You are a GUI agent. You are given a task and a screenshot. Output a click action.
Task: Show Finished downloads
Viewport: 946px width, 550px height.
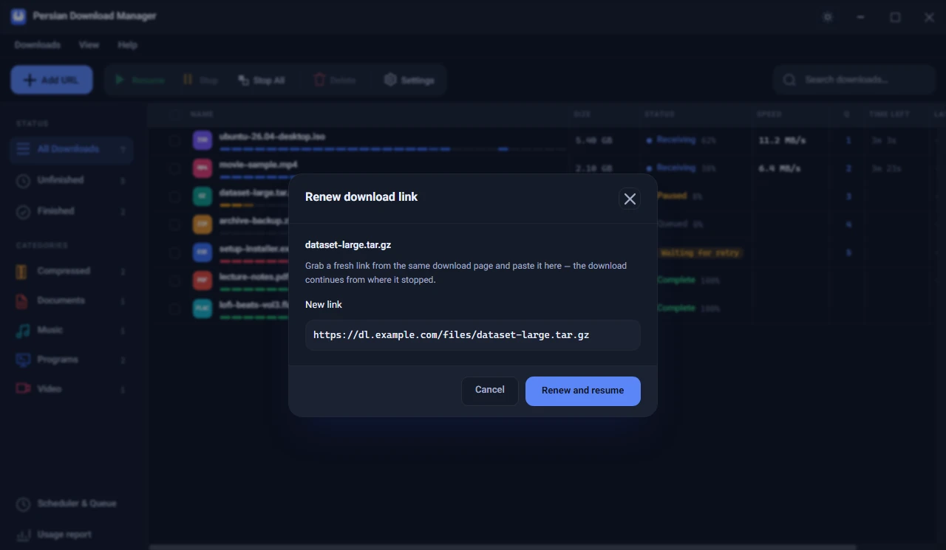[72, 211]
